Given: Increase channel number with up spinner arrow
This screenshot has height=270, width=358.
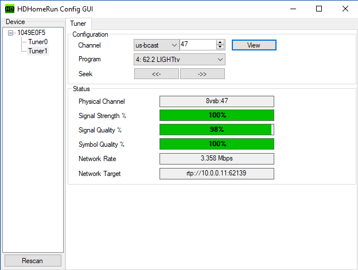Looking at the screenshot, I should 220,42.
